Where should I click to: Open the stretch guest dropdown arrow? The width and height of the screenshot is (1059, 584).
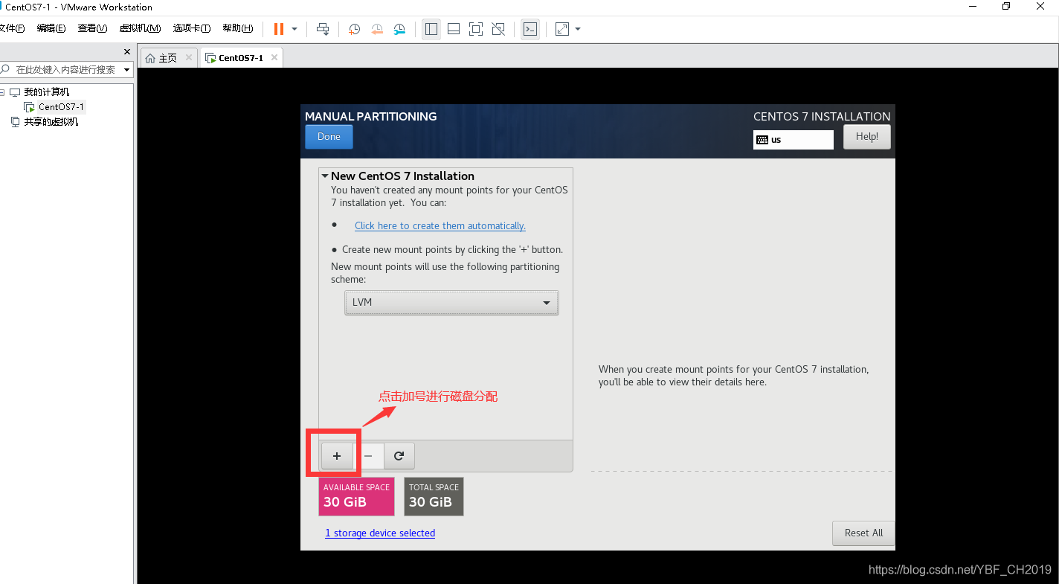click(x=578, y=29)
